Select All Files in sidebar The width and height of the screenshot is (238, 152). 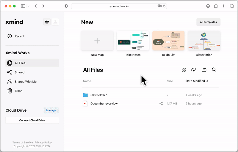tap(32, 63)
